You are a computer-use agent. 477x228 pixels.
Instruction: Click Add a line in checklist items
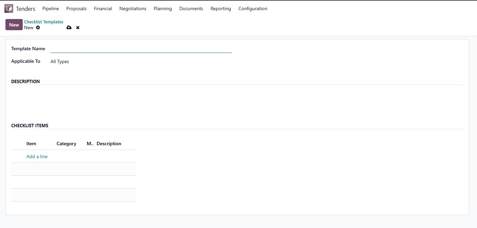pos(37,156)
